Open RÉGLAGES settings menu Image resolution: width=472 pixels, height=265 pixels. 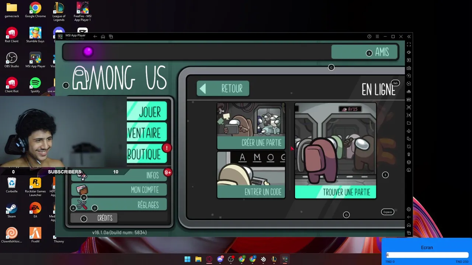click(x=119, y=205)
